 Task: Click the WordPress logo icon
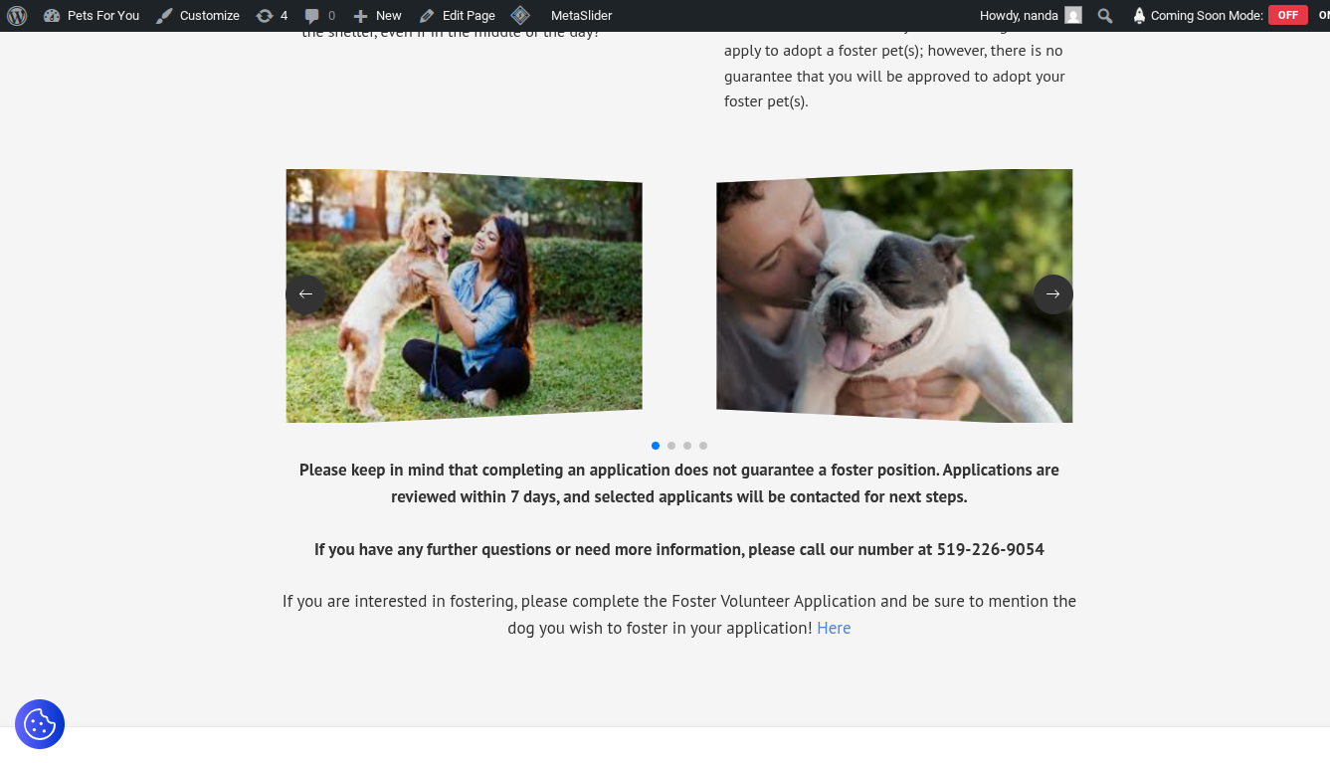click(x=17, y=16)
